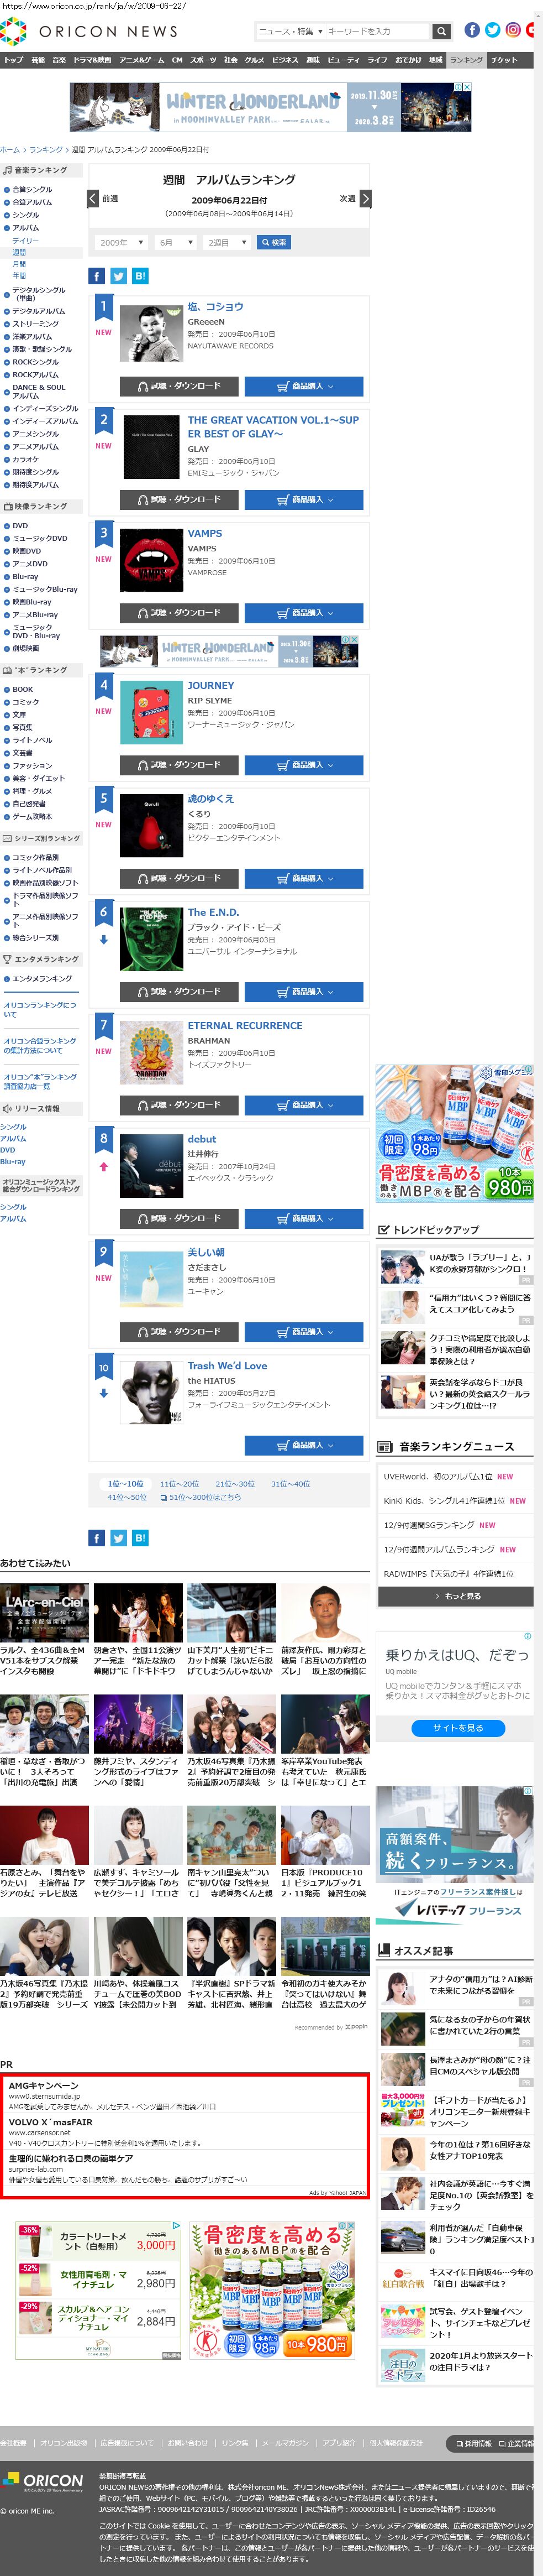Click the Instagram icon in the header
Viewport: 543px width, 2576px height.
(513, 30)
